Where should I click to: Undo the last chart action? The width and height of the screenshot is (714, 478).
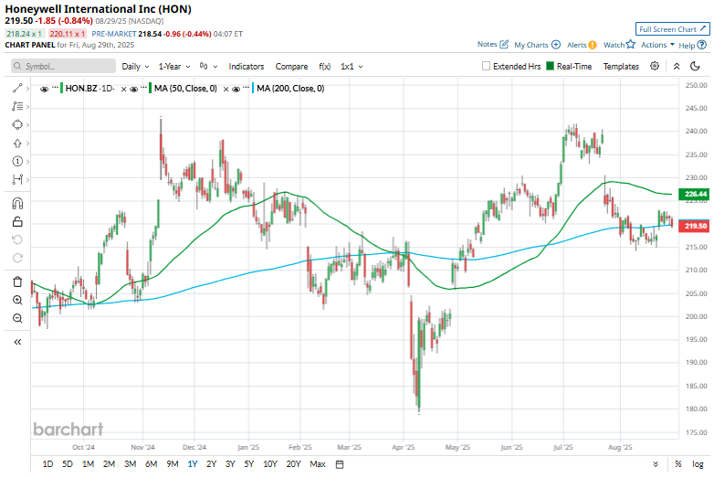[x=17, y=239]
